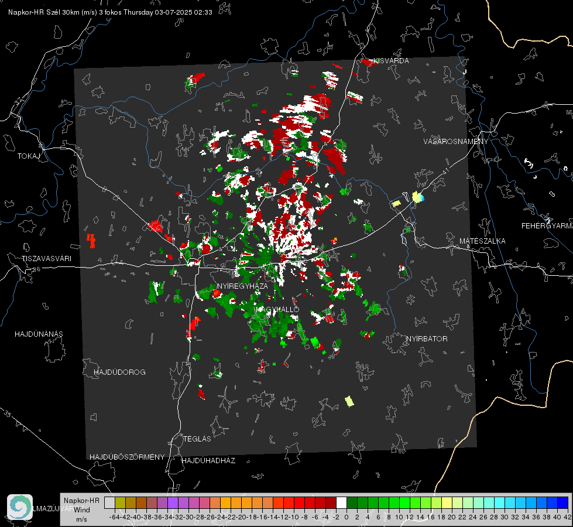Click the pale yellow echo southeast of Nagykálló
The width and height of the screenshot is (573, 527).
tap(349, 401)
